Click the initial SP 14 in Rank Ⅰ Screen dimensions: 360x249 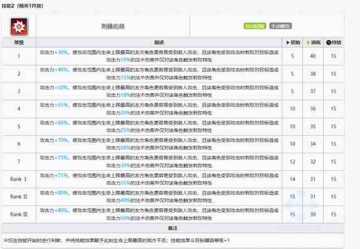click(x=292, y=179)
